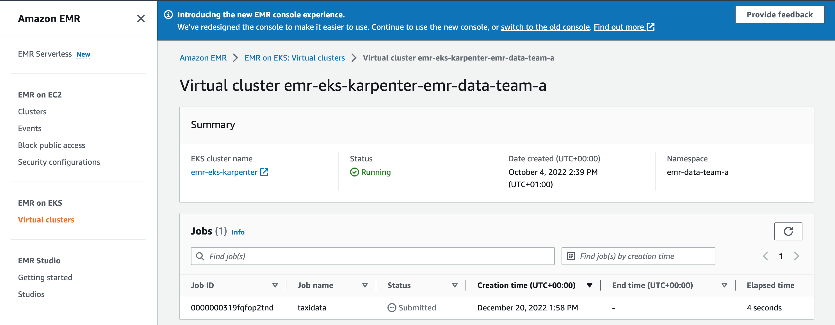This screenshot has width=835, height=325.
Task: Click the magnifier icon in Find job(s) field
Action: point(200,256)
